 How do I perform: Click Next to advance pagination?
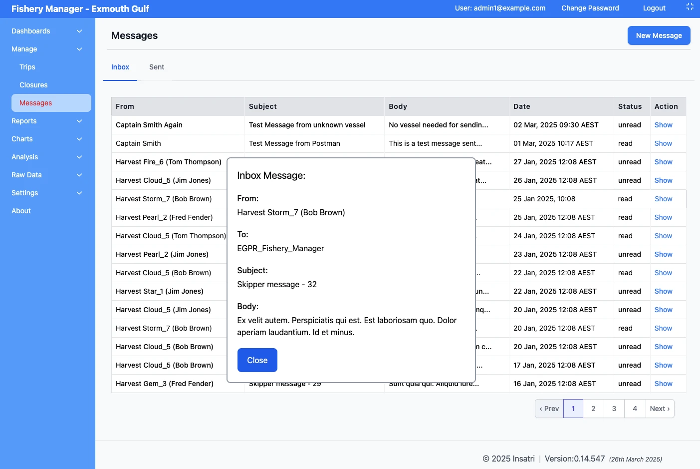(x=660, y=409)
